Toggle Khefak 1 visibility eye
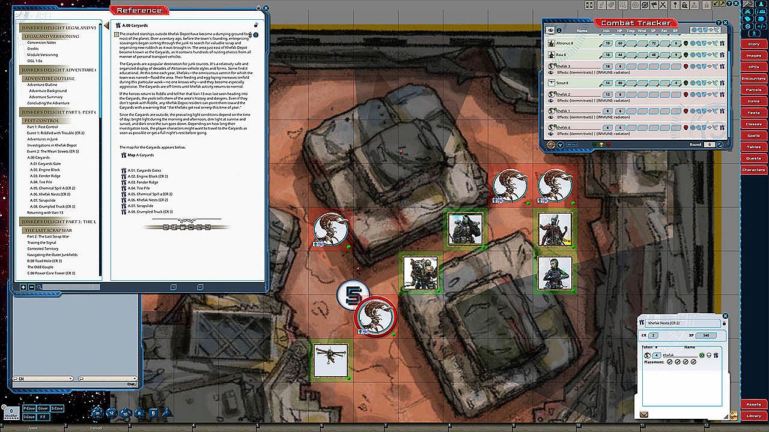This screenshot has width=769, height=432. tap(552, 117)
